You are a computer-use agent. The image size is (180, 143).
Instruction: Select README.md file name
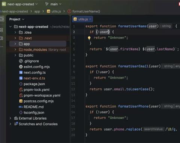tap(34, 107)
